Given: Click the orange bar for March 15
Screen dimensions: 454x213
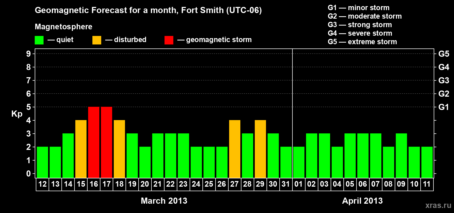Looking at the screenshot, I should pos(81,149).
